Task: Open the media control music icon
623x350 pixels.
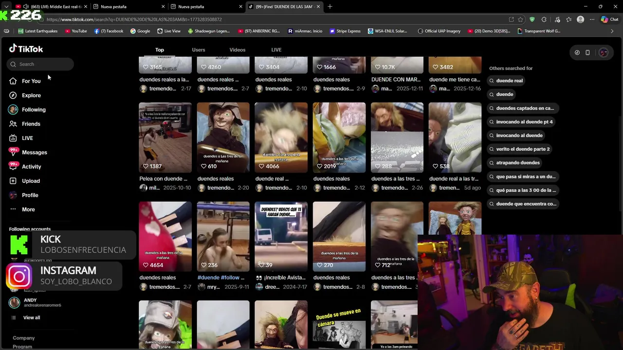Action: pos(557,19)
